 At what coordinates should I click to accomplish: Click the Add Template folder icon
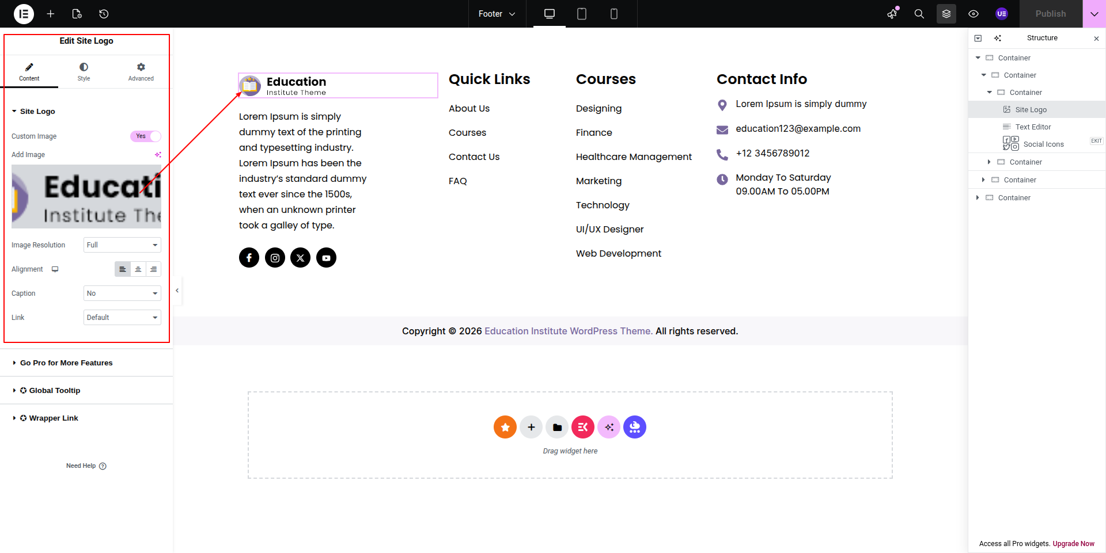[x=557, y=427]
